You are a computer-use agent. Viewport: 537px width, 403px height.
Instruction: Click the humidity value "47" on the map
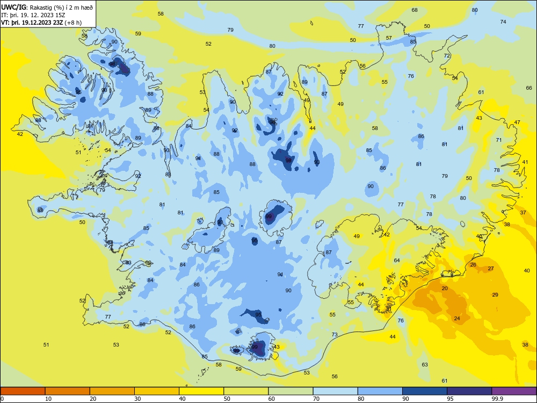(x=517, y=122)
